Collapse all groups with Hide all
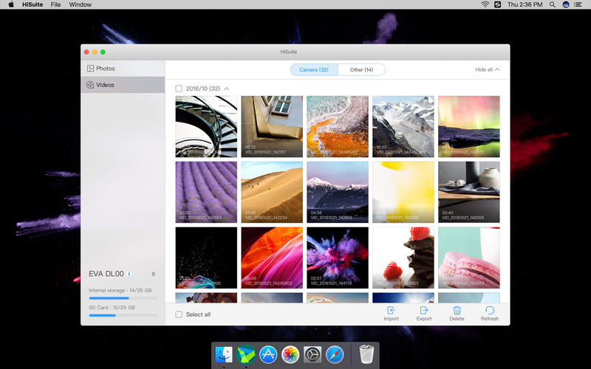Image resolution: width=591 pixels, height=369 pixels. (x=487, y=69)
